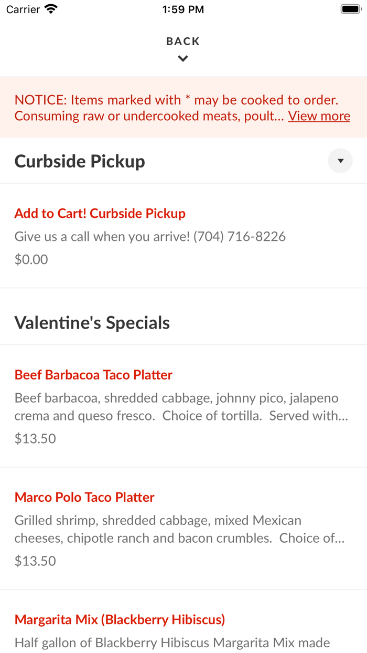Open Marco Polo Taco Platter item
Image resolution: width=367 pixels, height=653 pixels.
pos(84,497)
